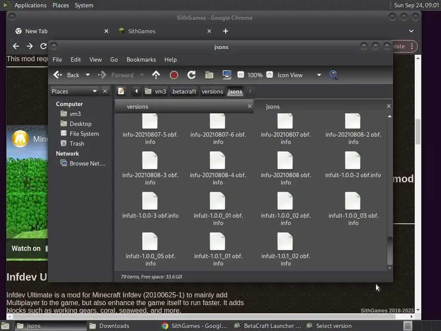
Task: Select file infult-1.0.0_03 obf.info
Action: (353, 209)
